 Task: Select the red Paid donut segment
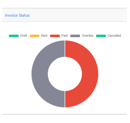(x=90, y=74)
